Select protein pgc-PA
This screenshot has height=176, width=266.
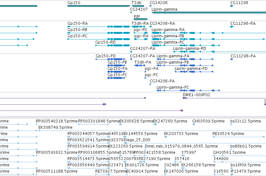tap(145, 72)
